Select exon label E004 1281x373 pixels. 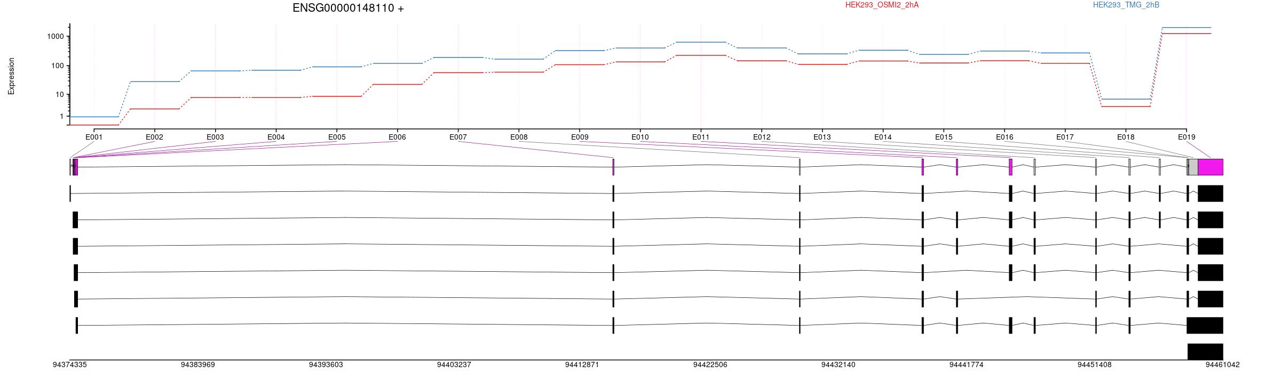[x=276, y=137]
